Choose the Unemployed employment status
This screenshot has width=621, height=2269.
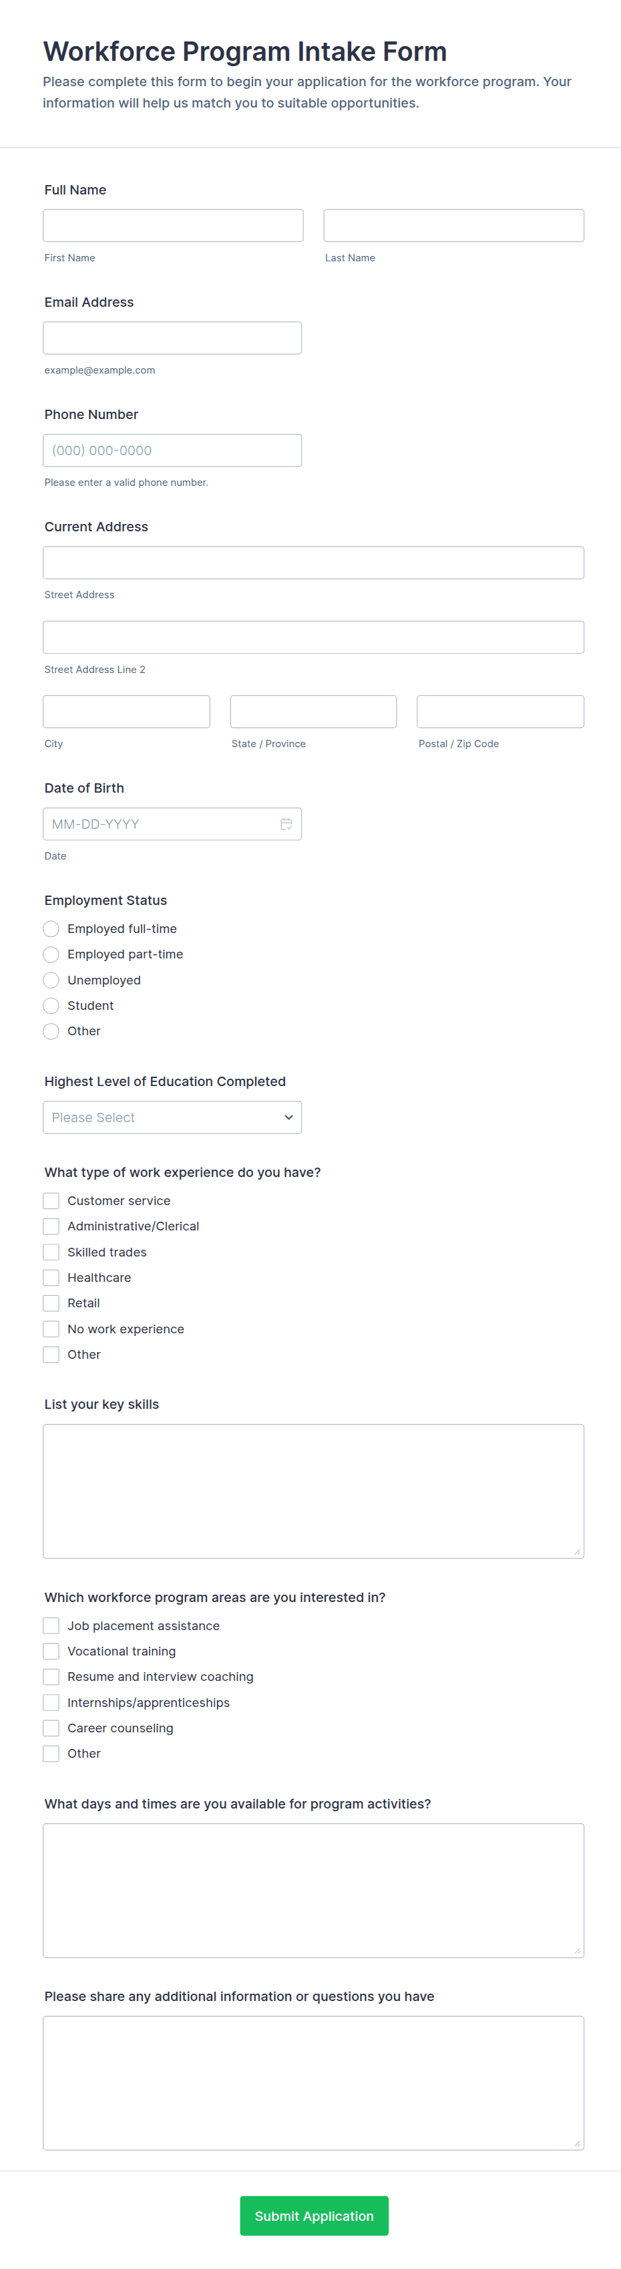tap(51, 980)
